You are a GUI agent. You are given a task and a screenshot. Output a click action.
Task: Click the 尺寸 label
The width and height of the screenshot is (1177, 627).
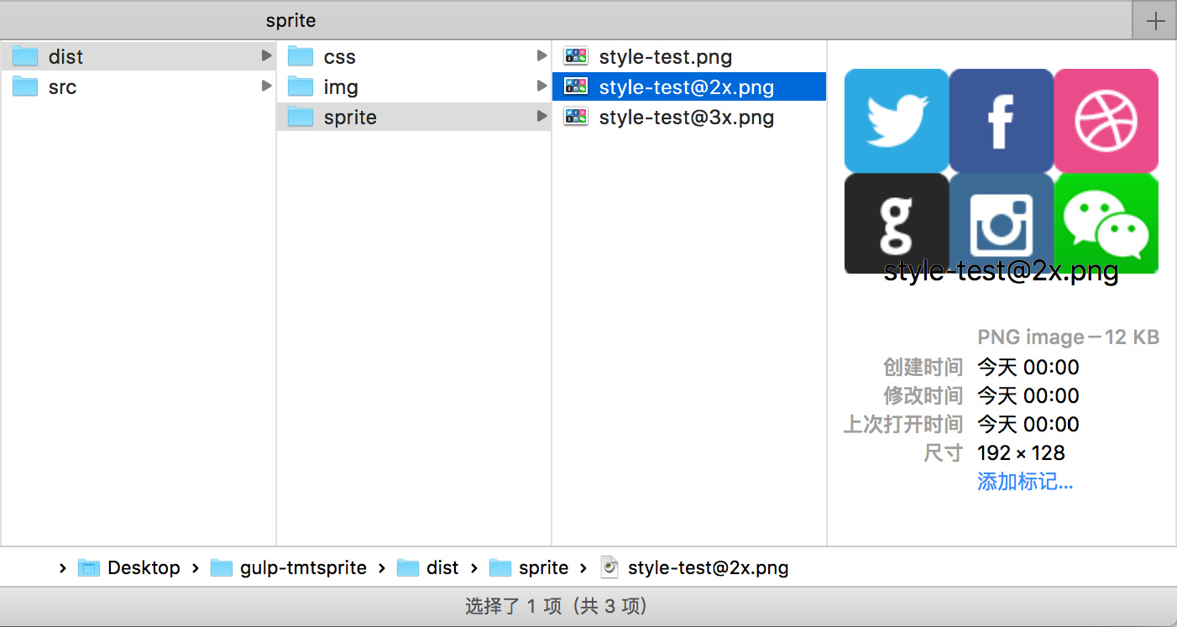943,453
